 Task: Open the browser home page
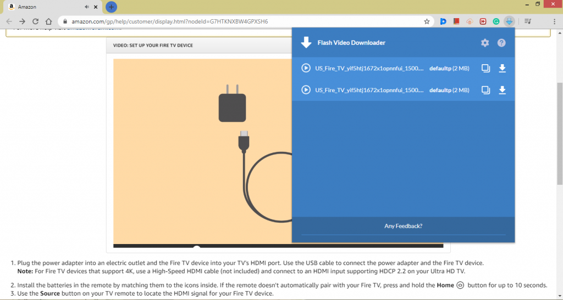[49, 21]
